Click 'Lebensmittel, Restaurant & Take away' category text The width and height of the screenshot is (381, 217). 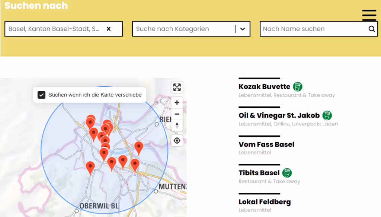pyautogui.click(x=287, y=95)
